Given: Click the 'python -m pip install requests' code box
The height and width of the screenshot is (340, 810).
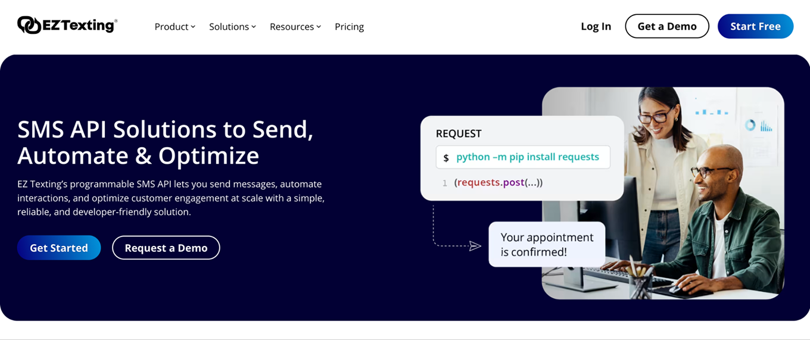Looking at the screenshot, I should coord(523,157).
